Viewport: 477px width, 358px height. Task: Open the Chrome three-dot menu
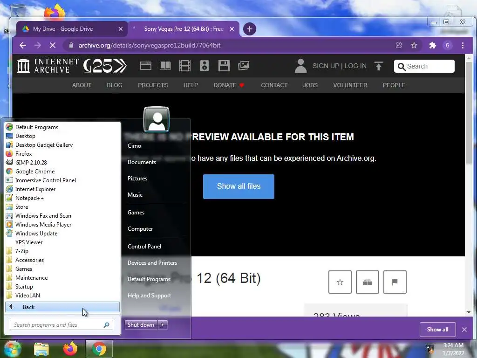pyautogui.click(x=463, y=45)
